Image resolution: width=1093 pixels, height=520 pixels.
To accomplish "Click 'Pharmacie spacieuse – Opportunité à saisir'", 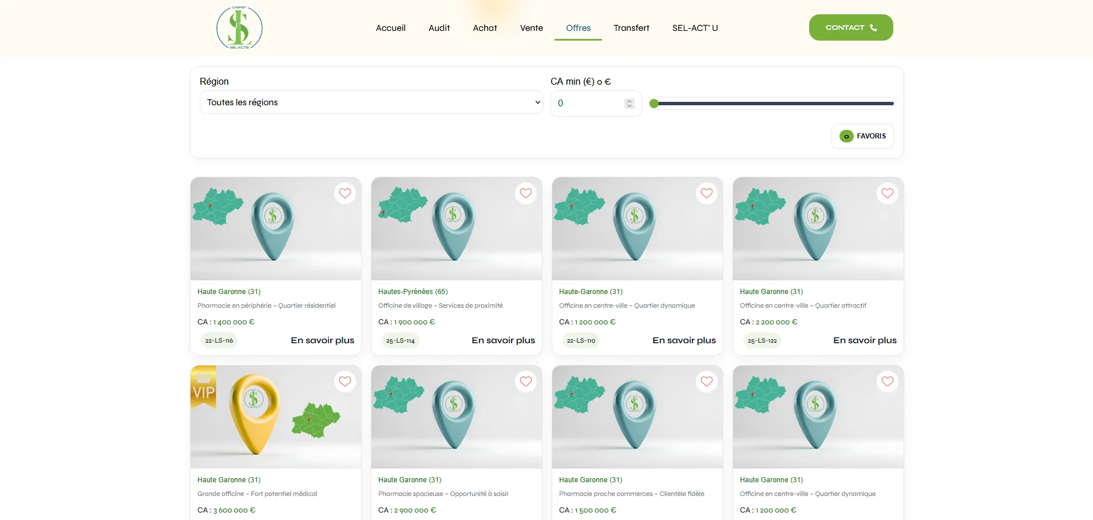I will (443, 494).
